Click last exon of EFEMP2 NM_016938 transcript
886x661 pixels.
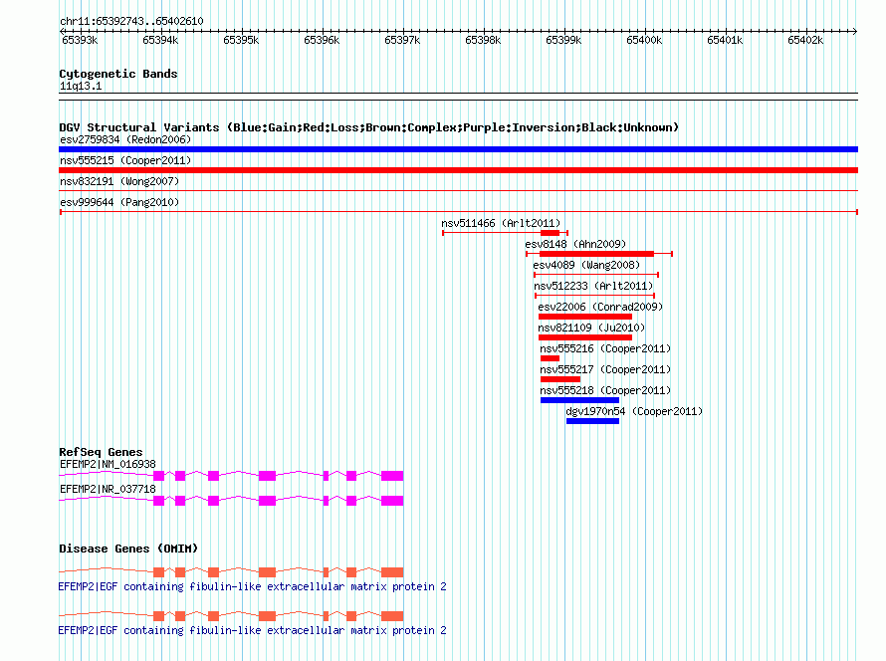(392, 476)
